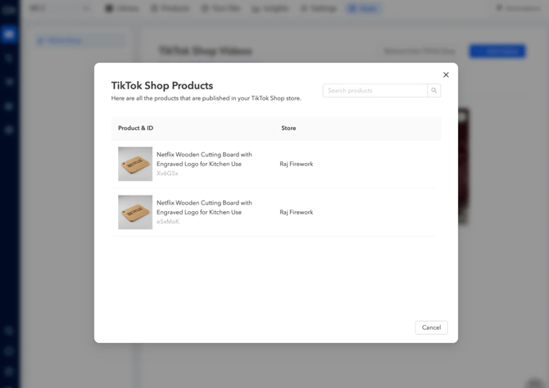
Task: Click the product ID Xv6G5x
Action: (167, 174)
